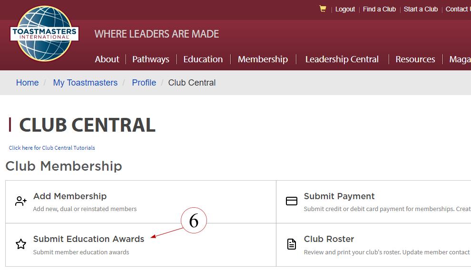Open the Pathways menu
This screenshot has width=471, height=270.
point(151,59)
